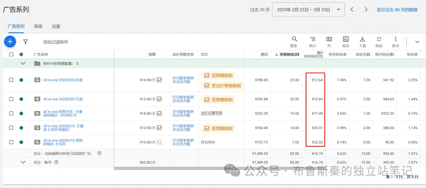The width and height of the screenshot is (426, 188).
Task: Check the All in one 20250226 印度 row
Action: tap(11, 80)
